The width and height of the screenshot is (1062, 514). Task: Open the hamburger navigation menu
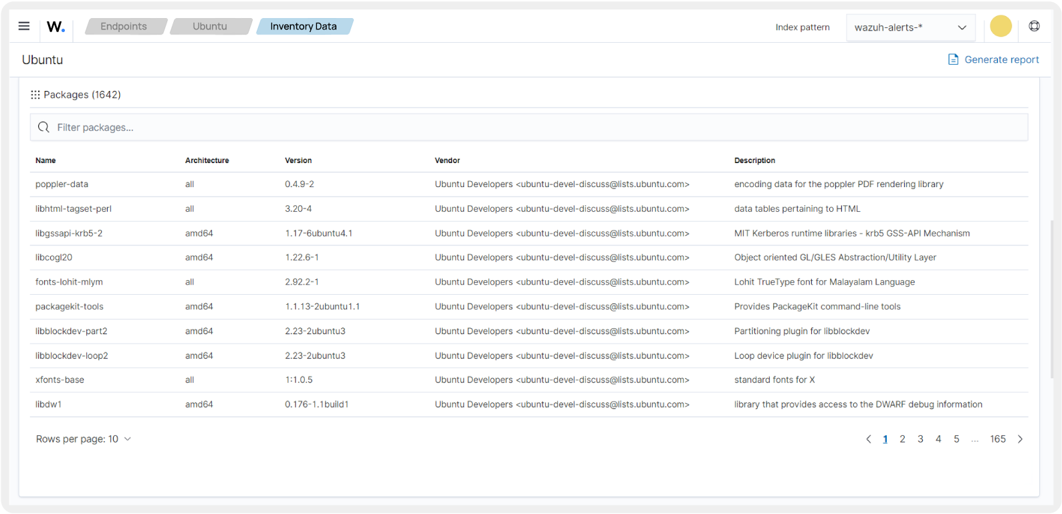24,26
